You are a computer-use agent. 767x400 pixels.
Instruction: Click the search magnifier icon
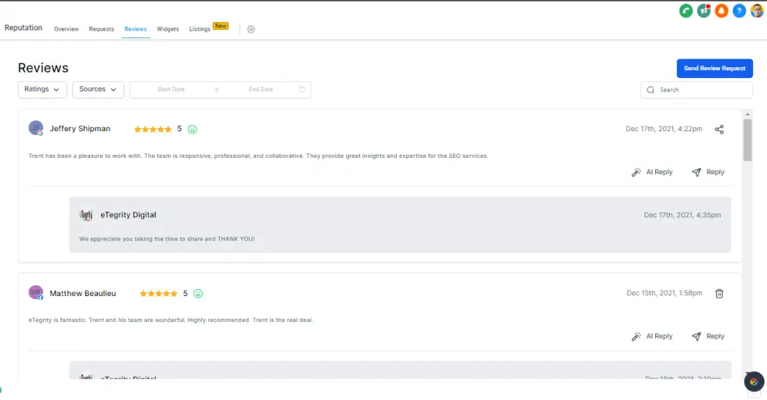point(650,90)
